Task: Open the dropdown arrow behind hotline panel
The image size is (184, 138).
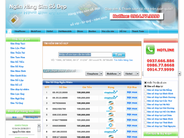Action: point(179,74)
